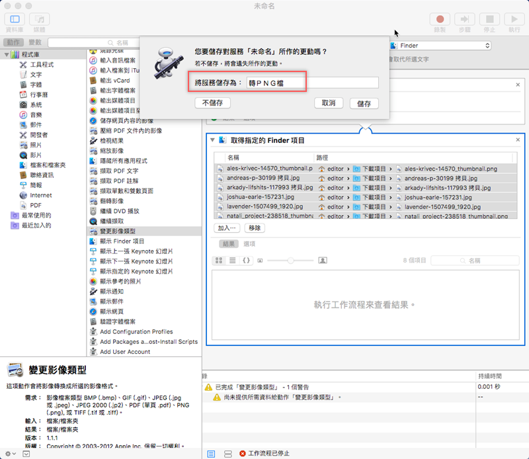Open the gear menu at bottom left

[9, 454]
